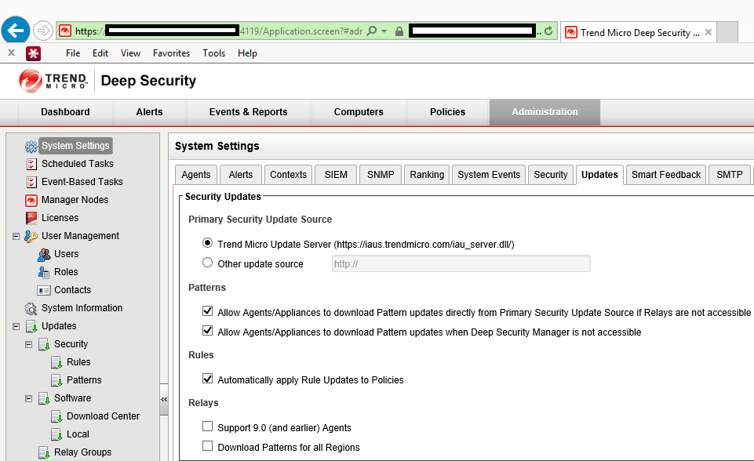Click the Scheduled Tasks icon

(31, 164)
